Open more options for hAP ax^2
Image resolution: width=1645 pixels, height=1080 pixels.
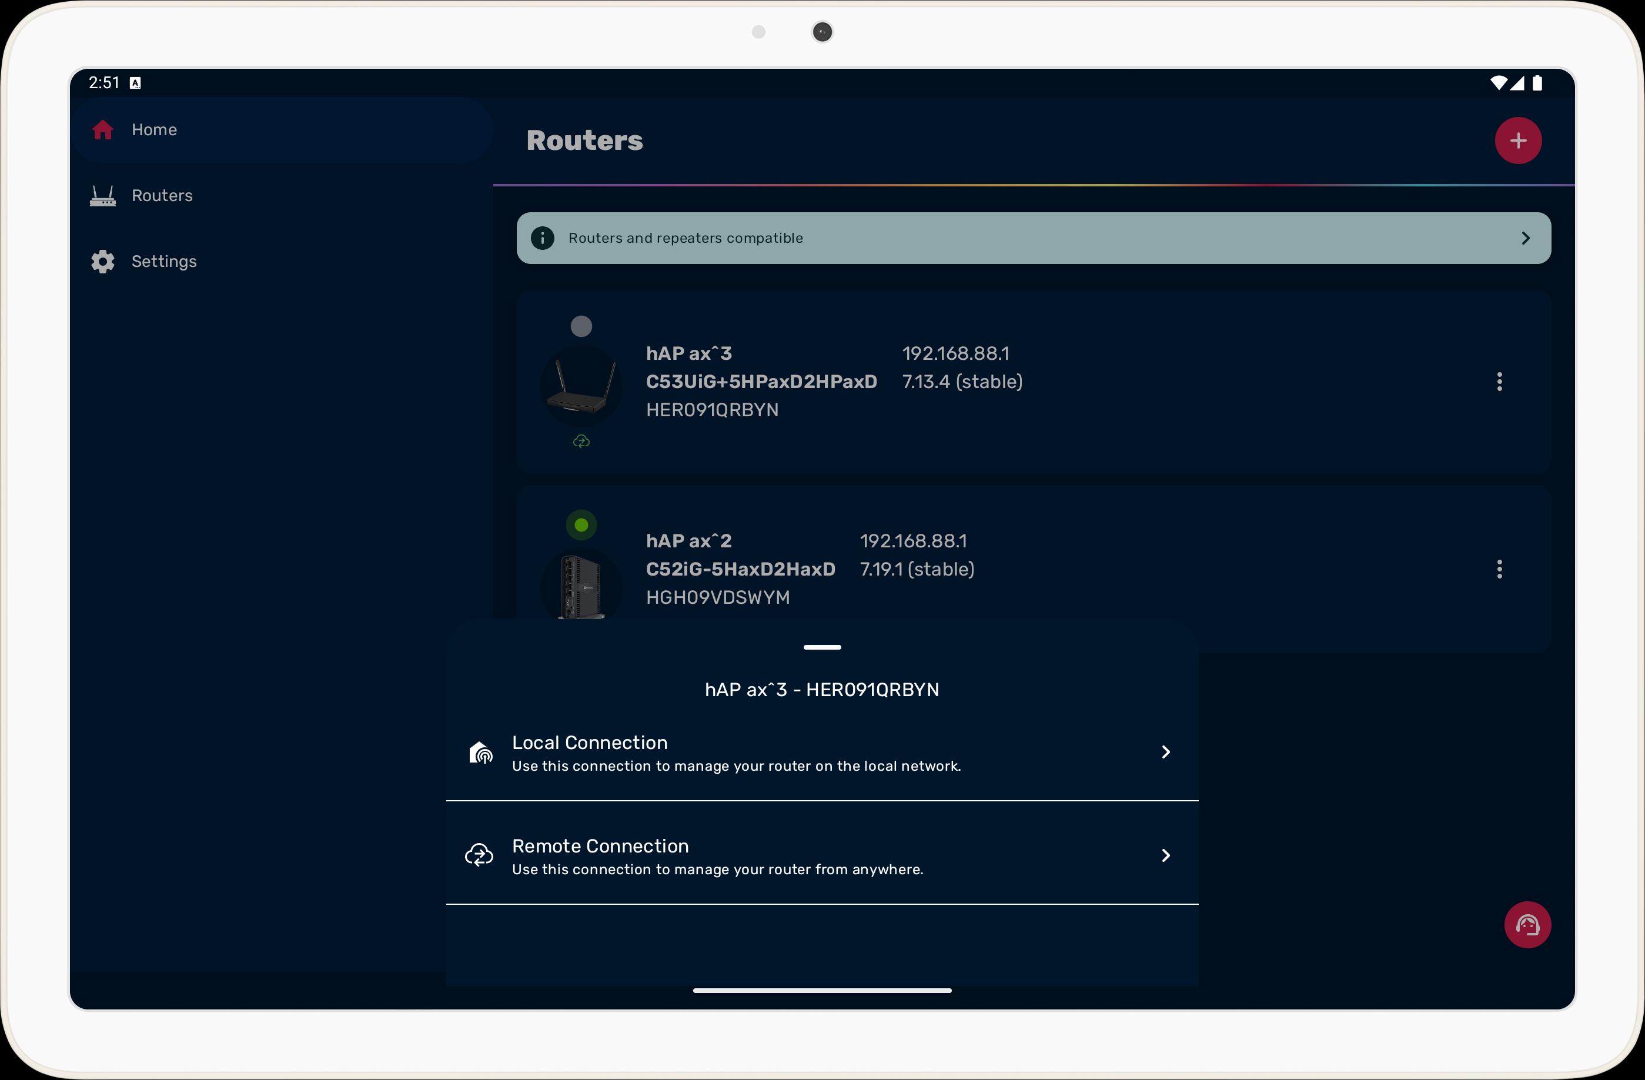click(x=1499, y=569)
